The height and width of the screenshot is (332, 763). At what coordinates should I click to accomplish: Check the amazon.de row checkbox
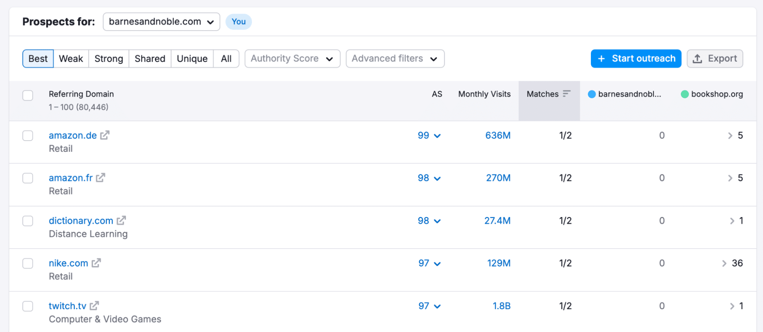coord(28,136)
